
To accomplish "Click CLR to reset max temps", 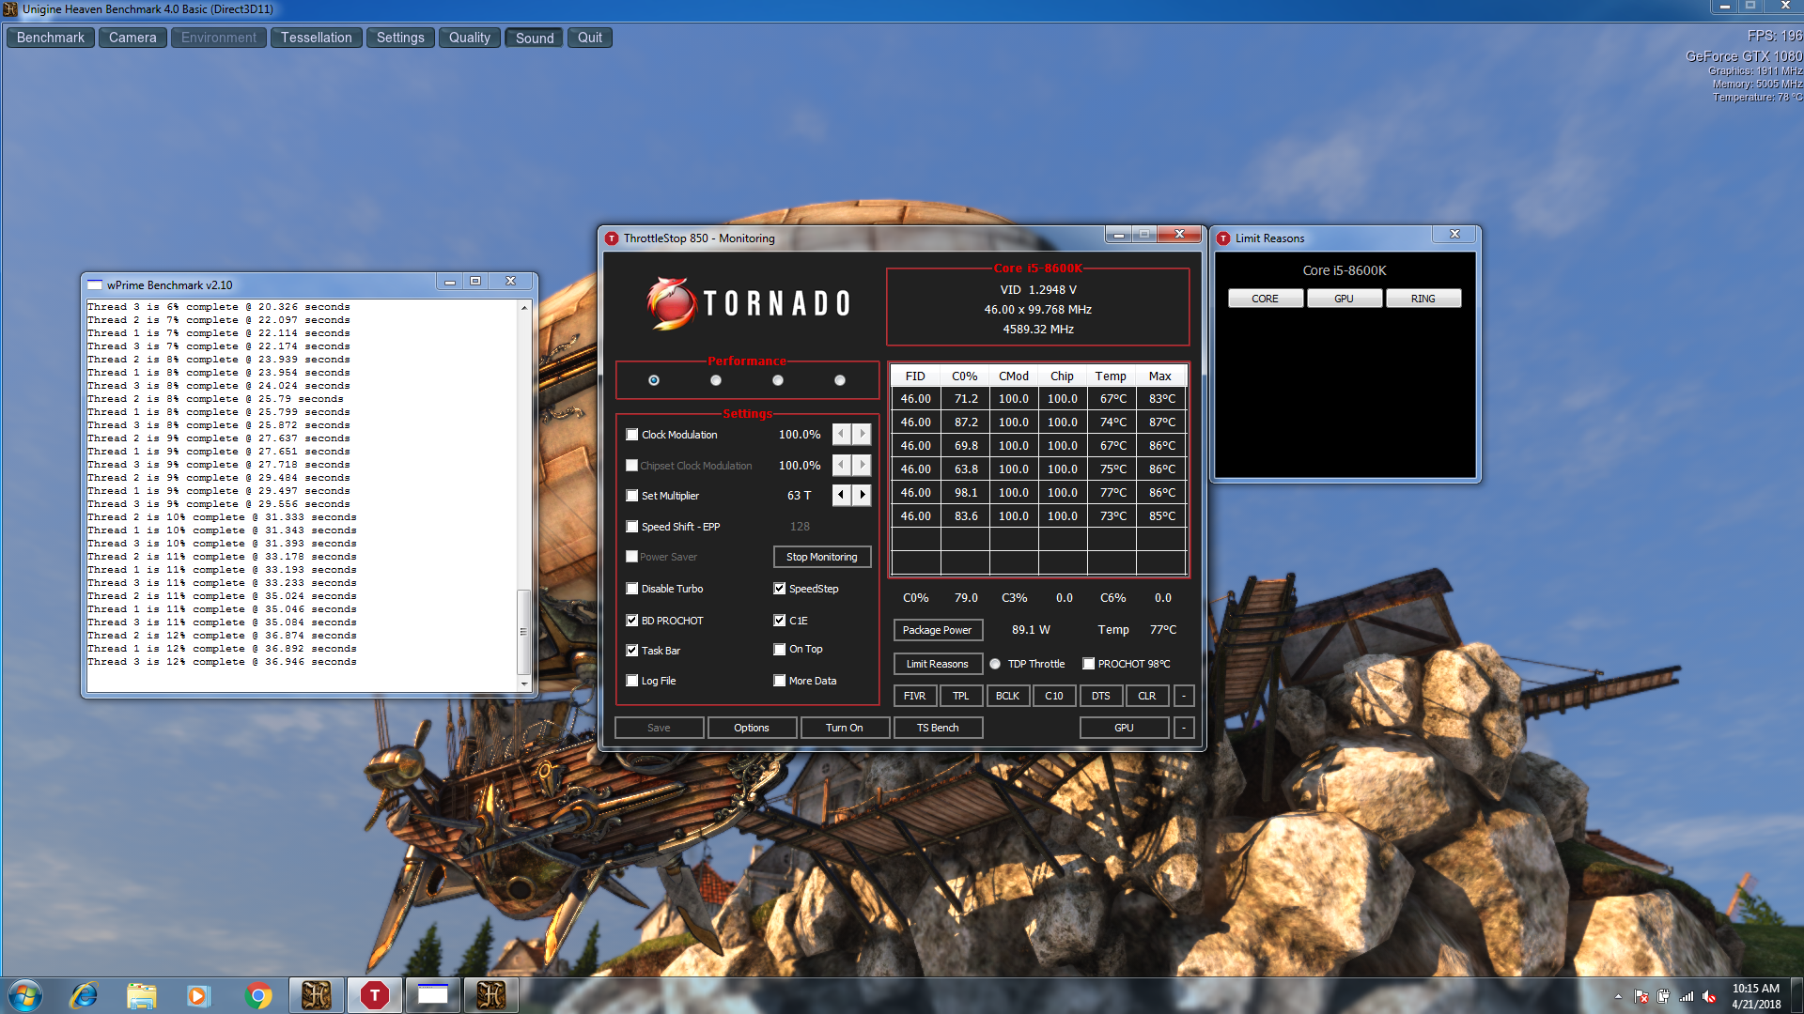I will 1147,696.
